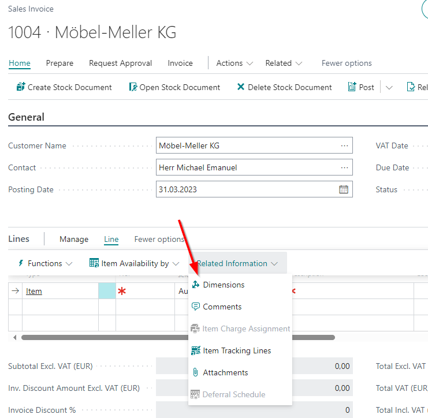
Task: Click the Open Stock Document icon
Action: (133, 87)
